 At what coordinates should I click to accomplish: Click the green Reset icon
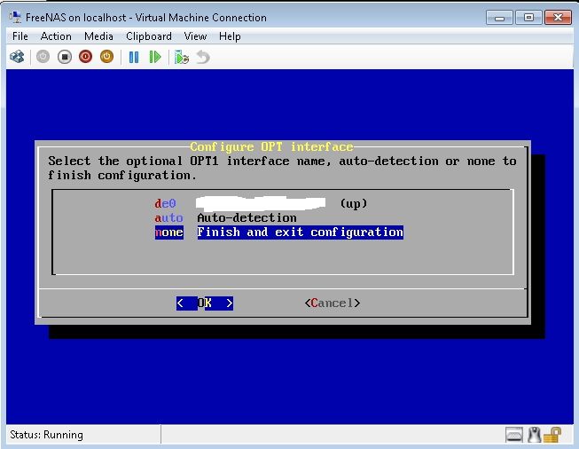[155, 57]
